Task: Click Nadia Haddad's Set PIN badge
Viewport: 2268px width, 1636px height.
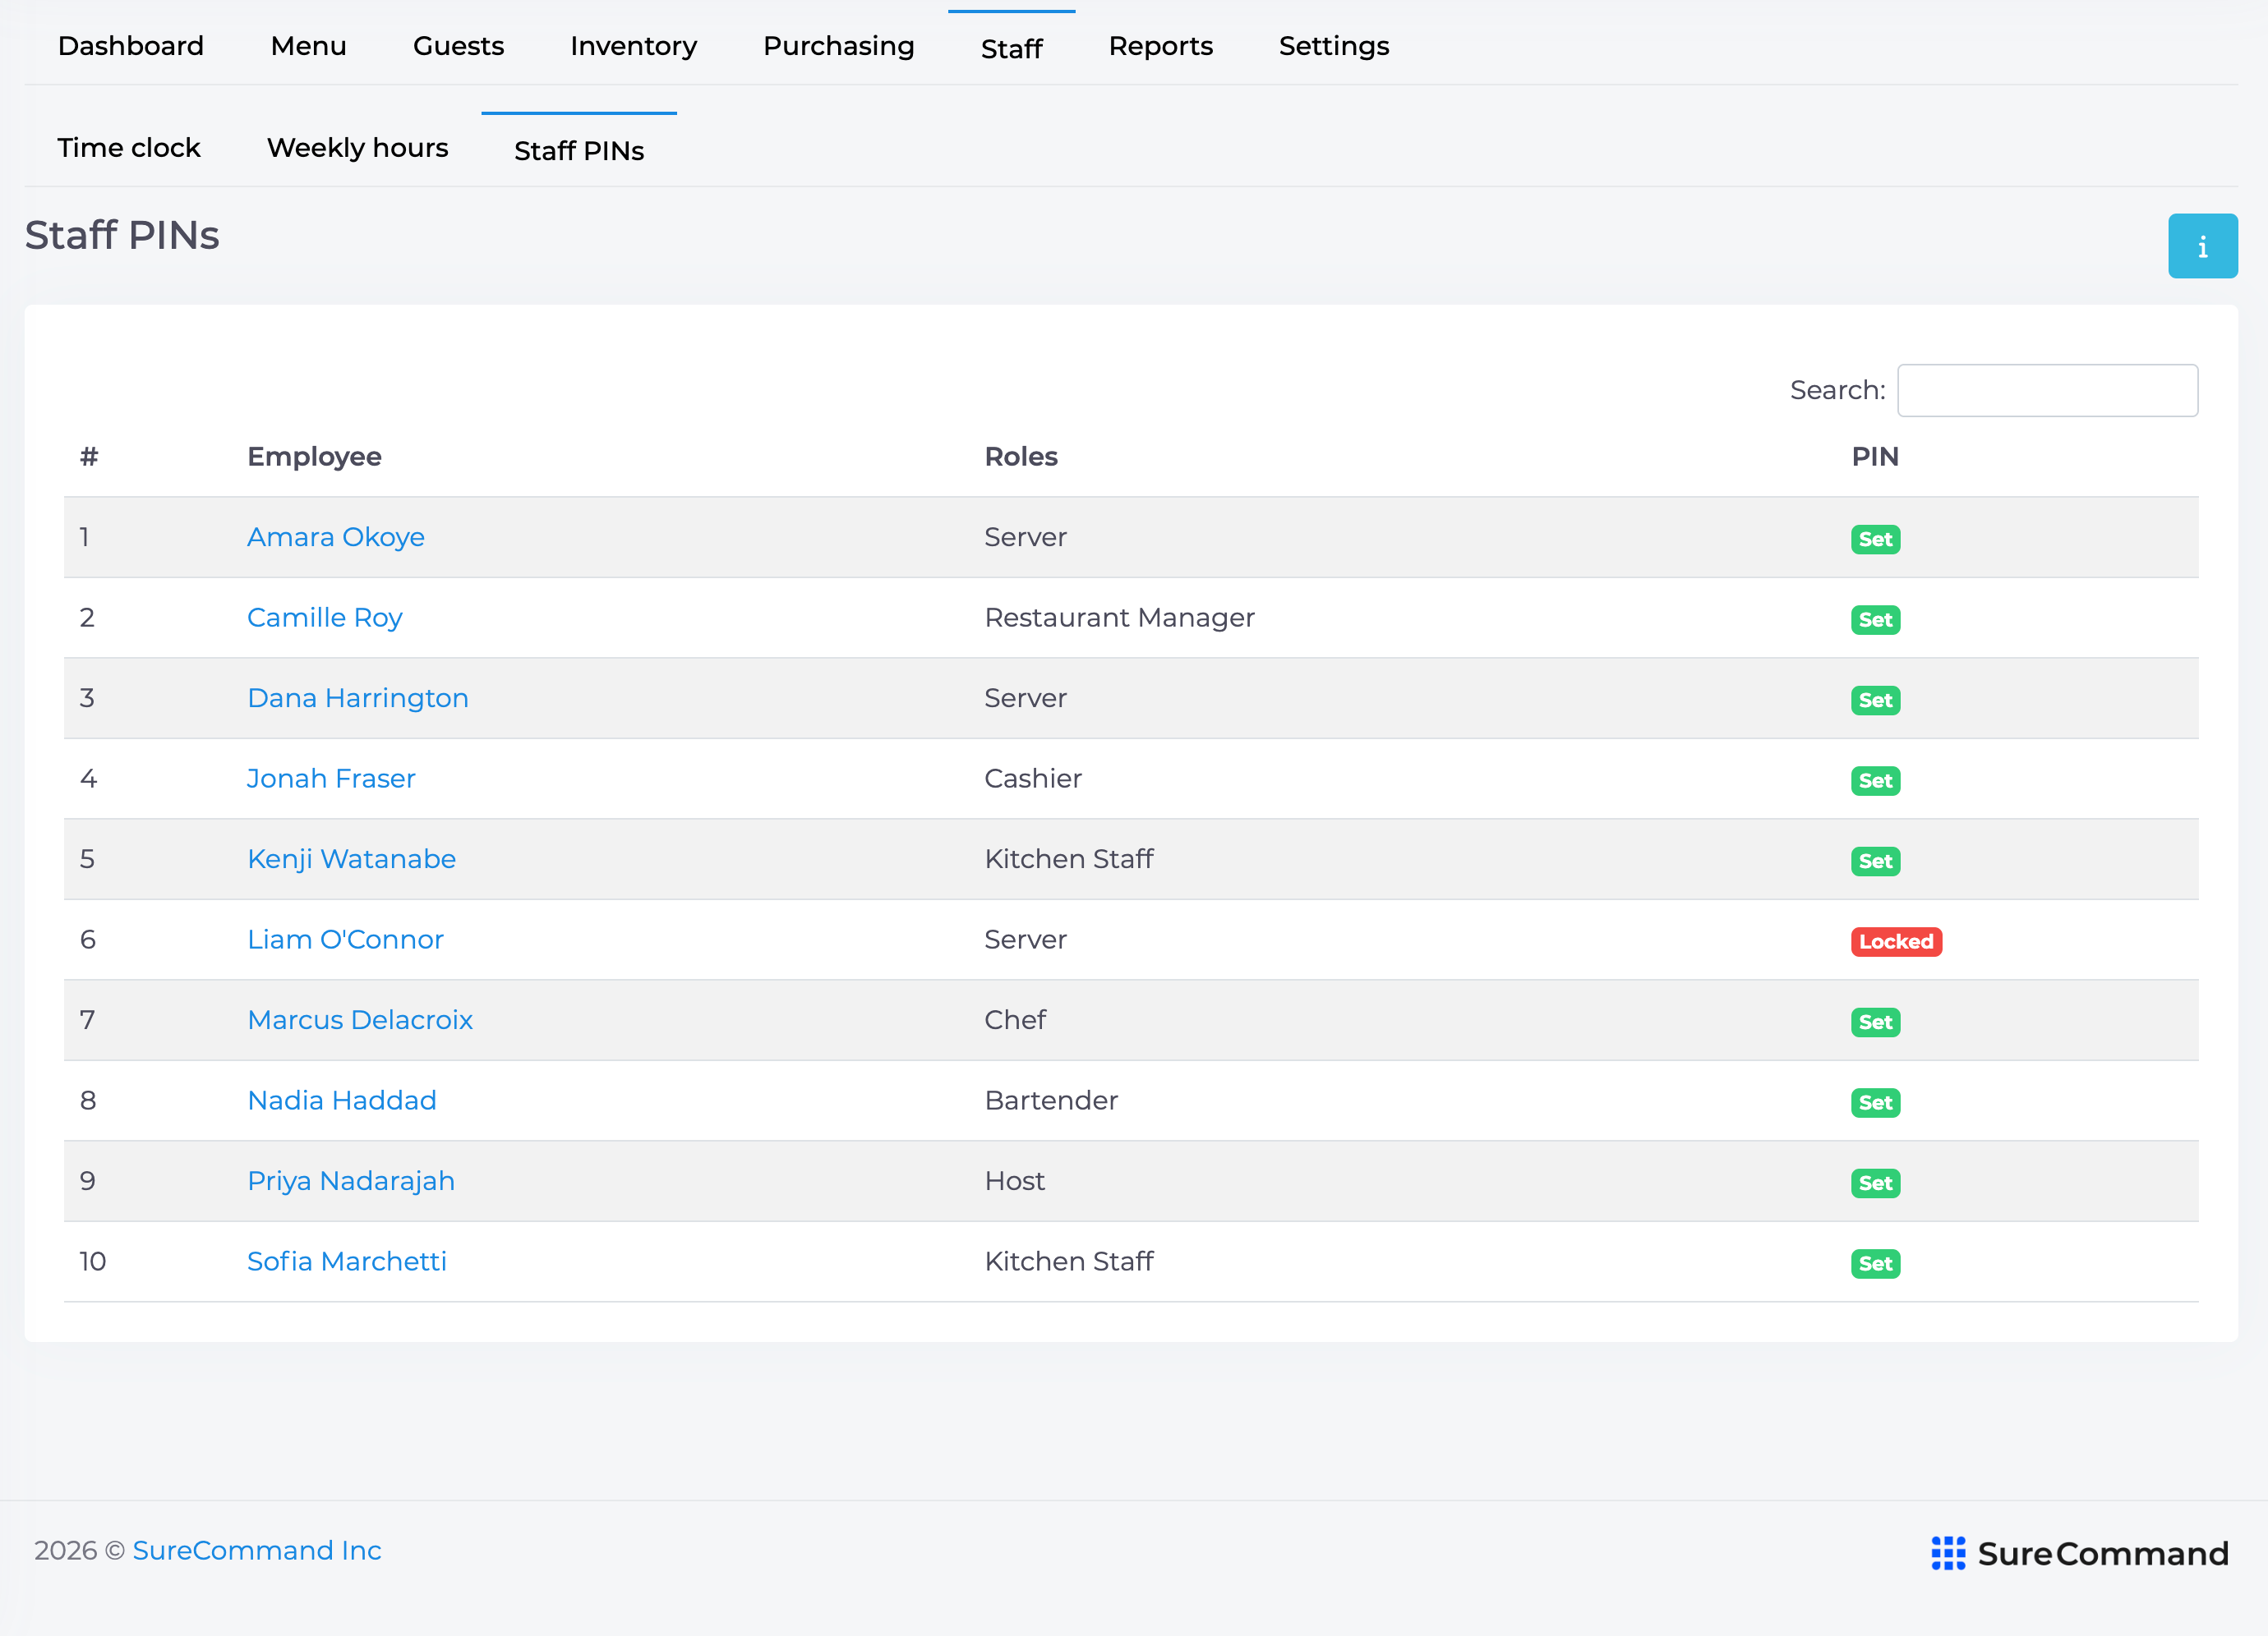Action: click(x=1875, y=1102)
